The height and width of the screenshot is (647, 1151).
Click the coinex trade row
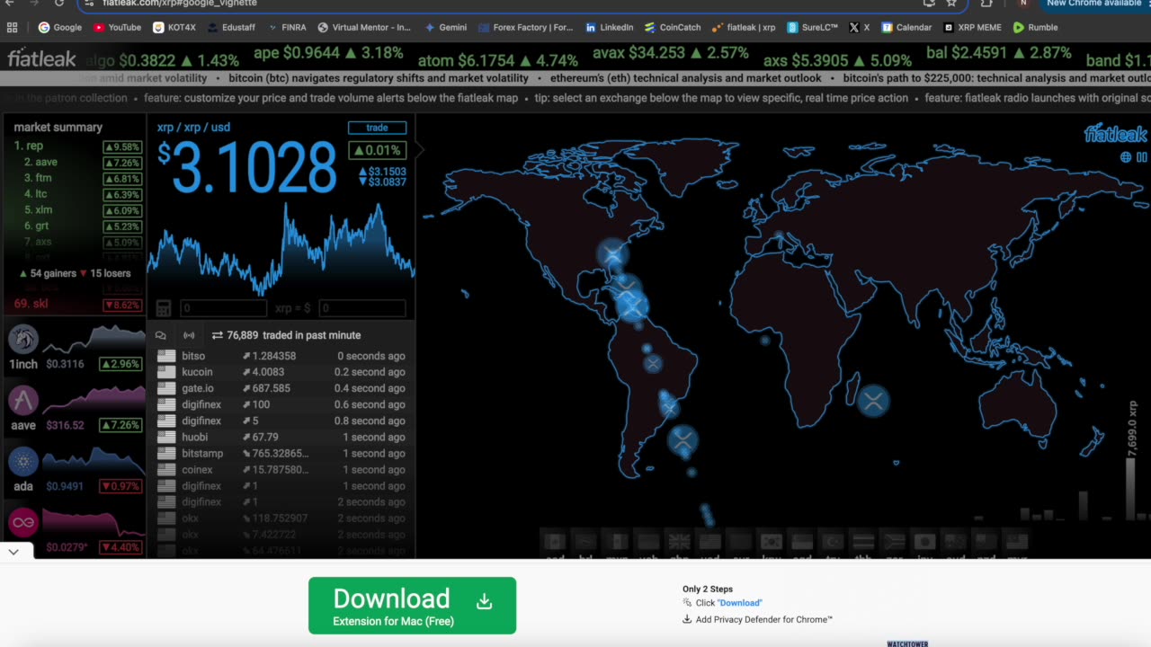tap(281, 469)
